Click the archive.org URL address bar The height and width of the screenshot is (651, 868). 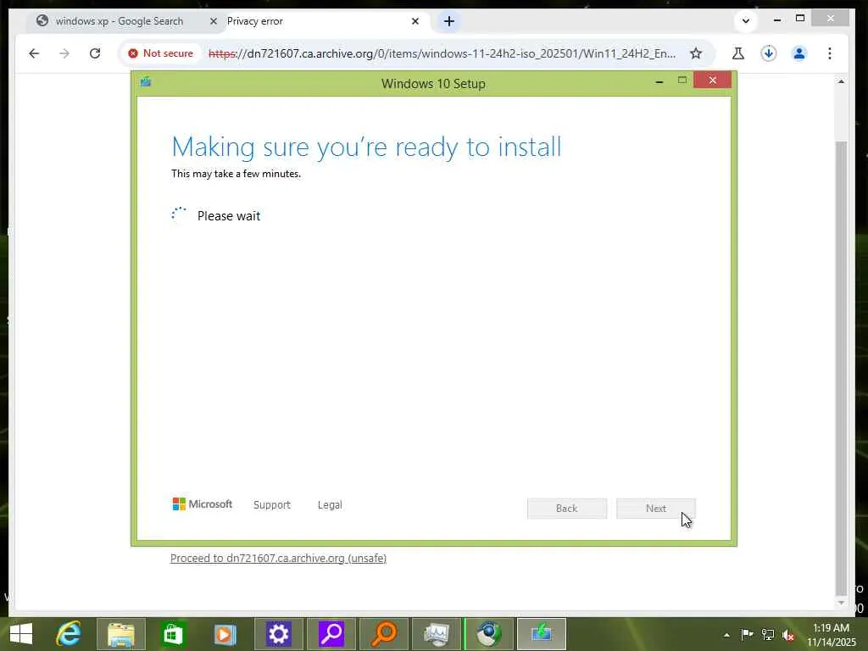(441, 53)
